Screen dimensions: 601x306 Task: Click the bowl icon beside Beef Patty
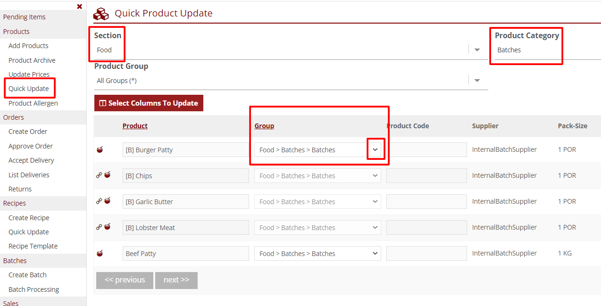click(x=100, y=253)
